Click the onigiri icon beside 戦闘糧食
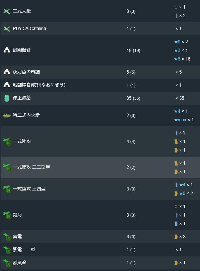 pos(7,50)
